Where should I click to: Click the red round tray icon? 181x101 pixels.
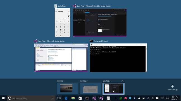pos(125,98)
